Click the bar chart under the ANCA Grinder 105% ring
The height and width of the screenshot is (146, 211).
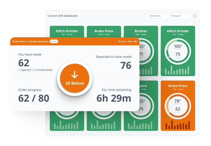point(178,71)
